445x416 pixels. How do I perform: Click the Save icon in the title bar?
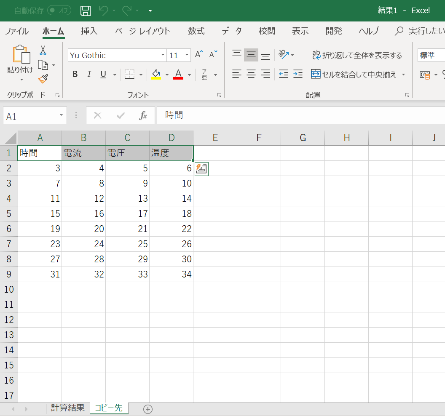pyautogui.click(x=86, y=11)
